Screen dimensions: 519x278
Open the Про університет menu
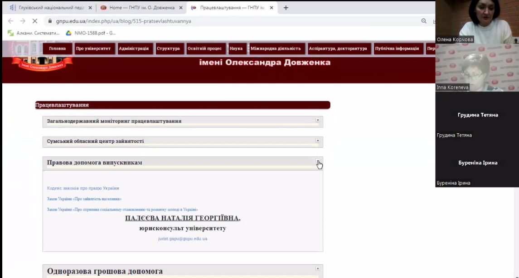tap(93, 49)
